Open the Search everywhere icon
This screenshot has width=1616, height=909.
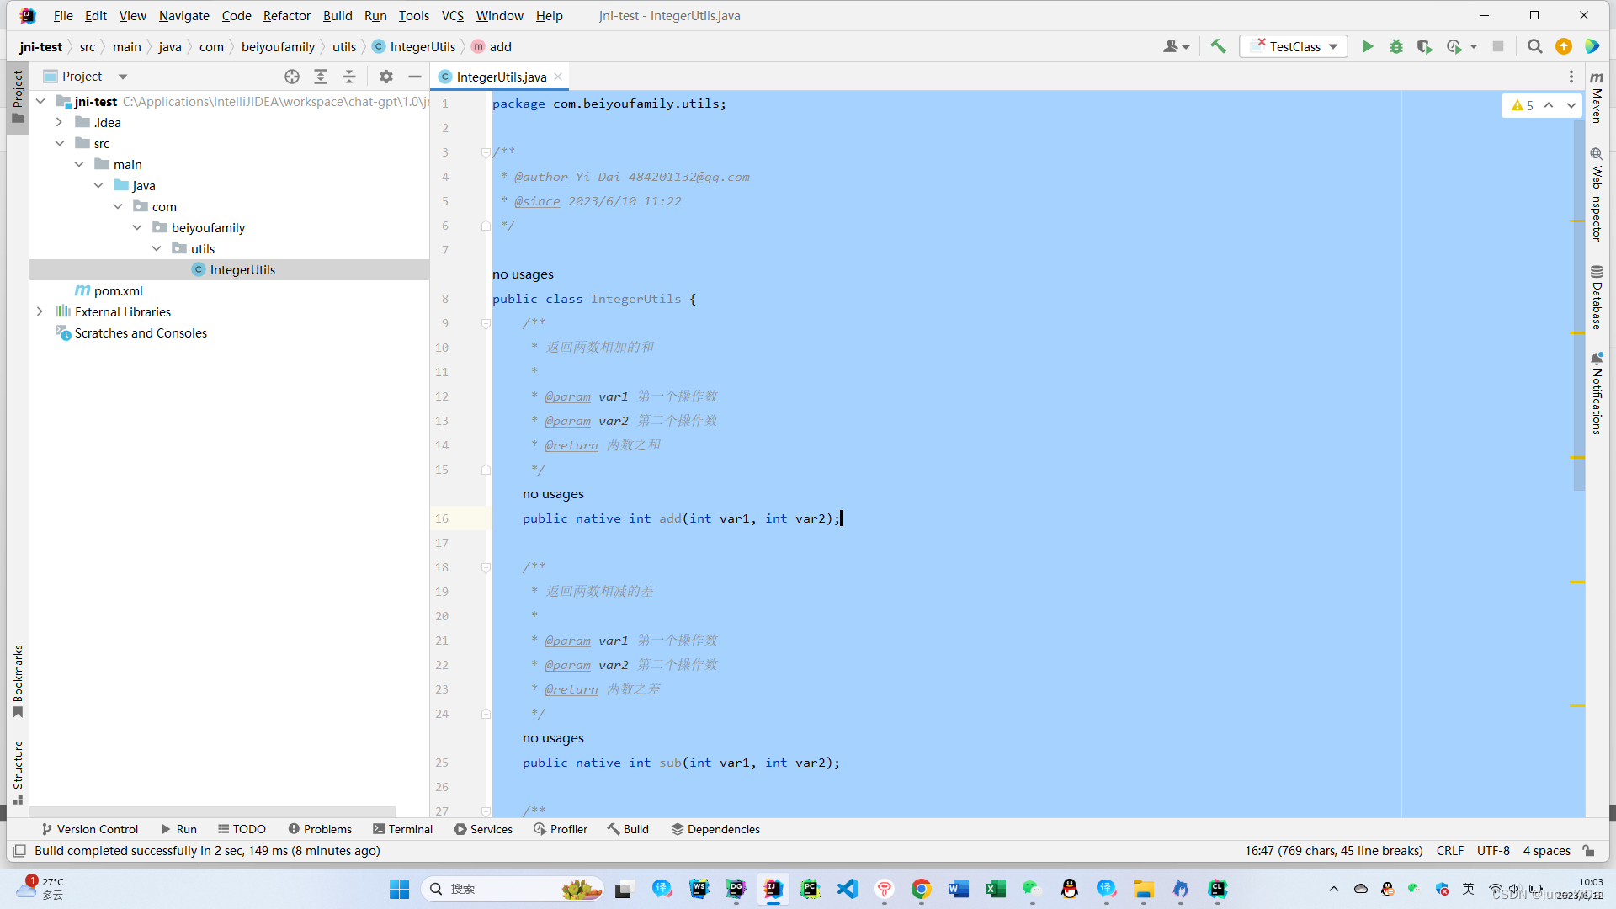tap(1537, 46)
